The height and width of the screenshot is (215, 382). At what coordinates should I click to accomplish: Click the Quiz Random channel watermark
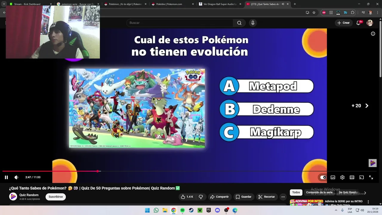372,163
